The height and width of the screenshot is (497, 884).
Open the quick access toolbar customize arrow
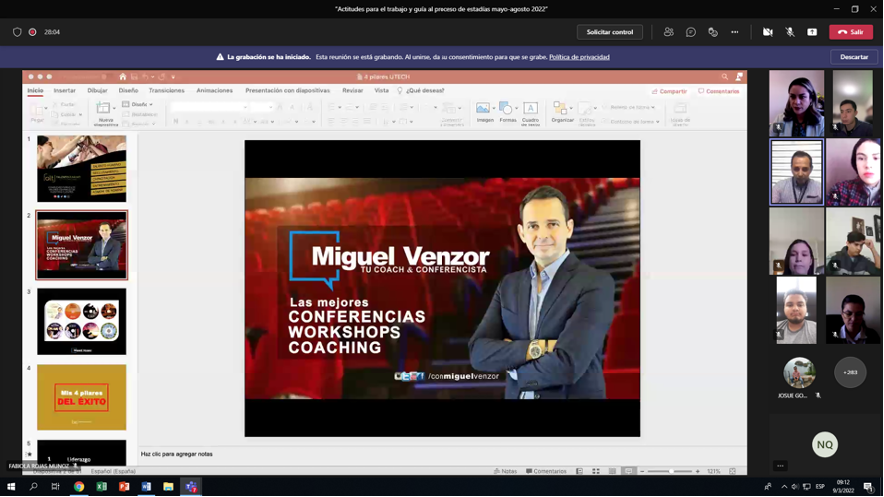[x=173, y=76]
